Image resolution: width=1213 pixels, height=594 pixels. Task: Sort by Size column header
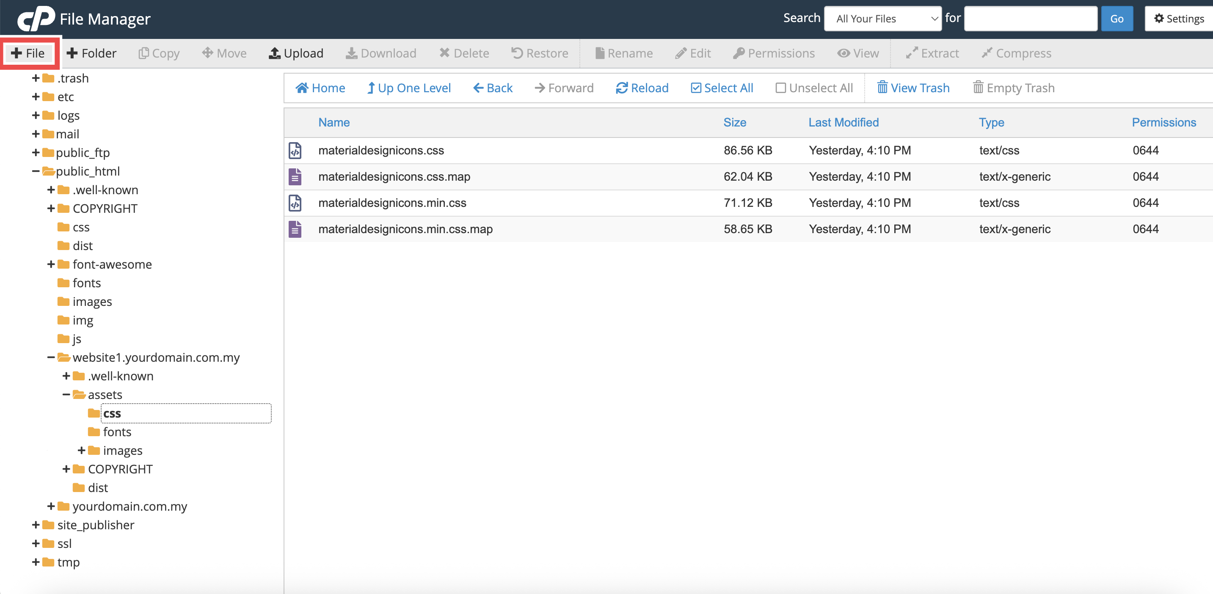click(735, 122)
